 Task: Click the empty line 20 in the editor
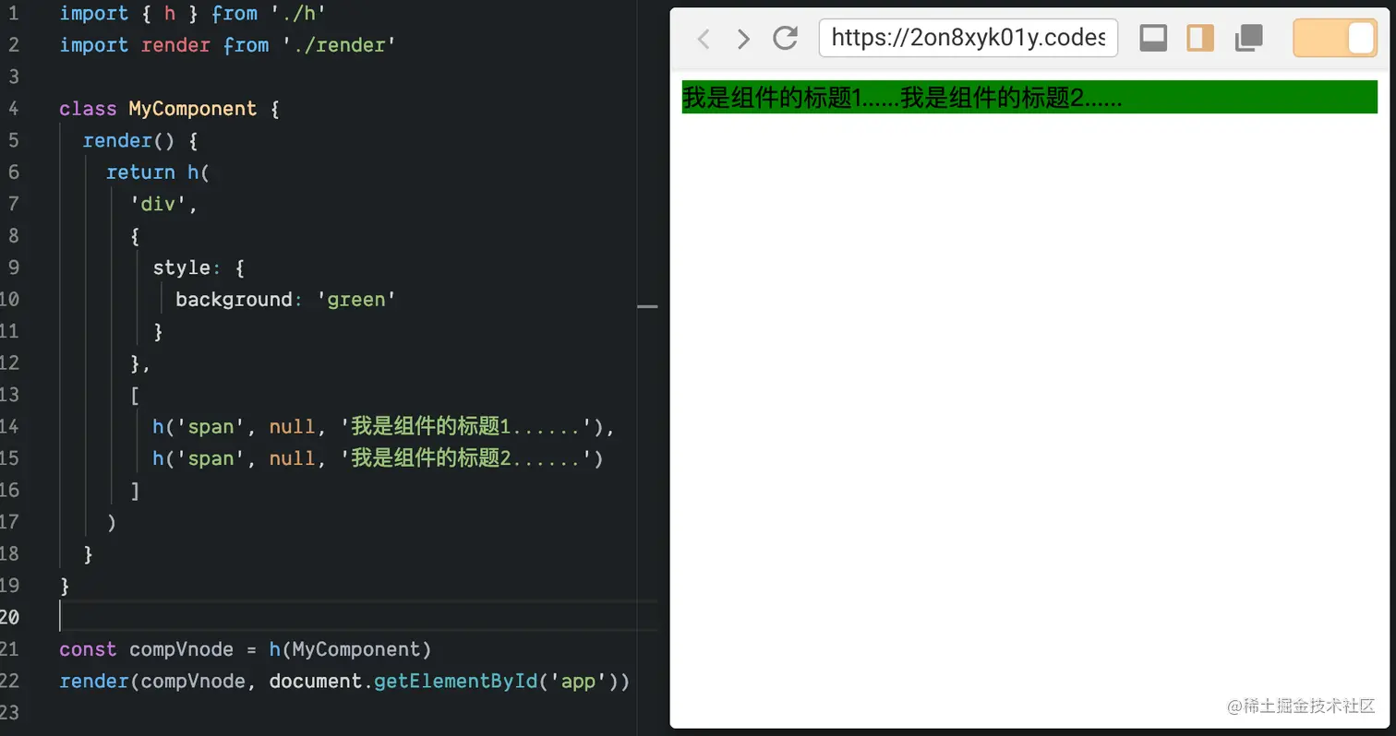click(277, 616)
